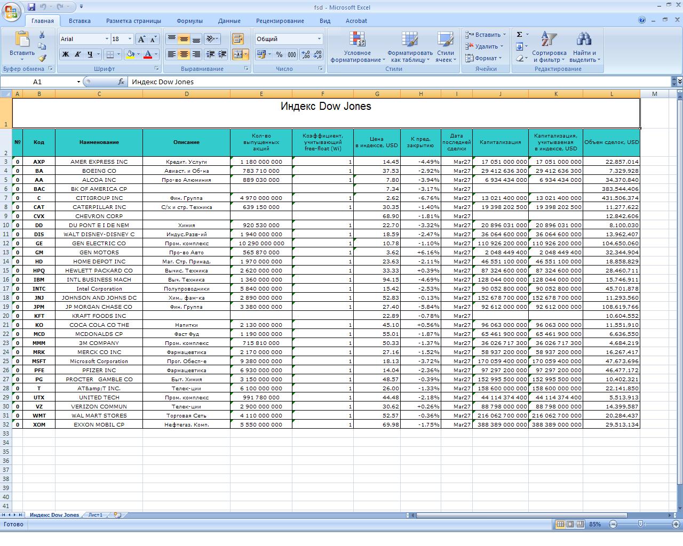Select the Format Painter brush
The image size is (683, 546).
pyautogui.click(x=42, y=58)
